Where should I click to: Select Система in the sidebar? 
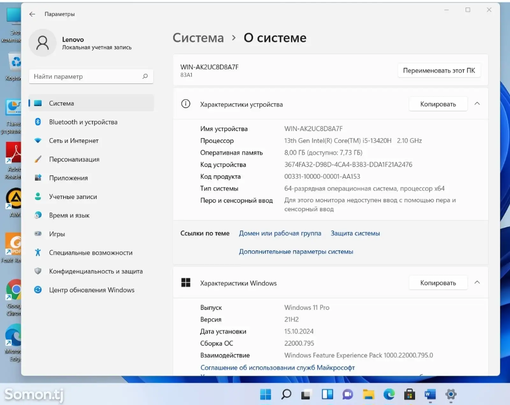coord(91,103)
